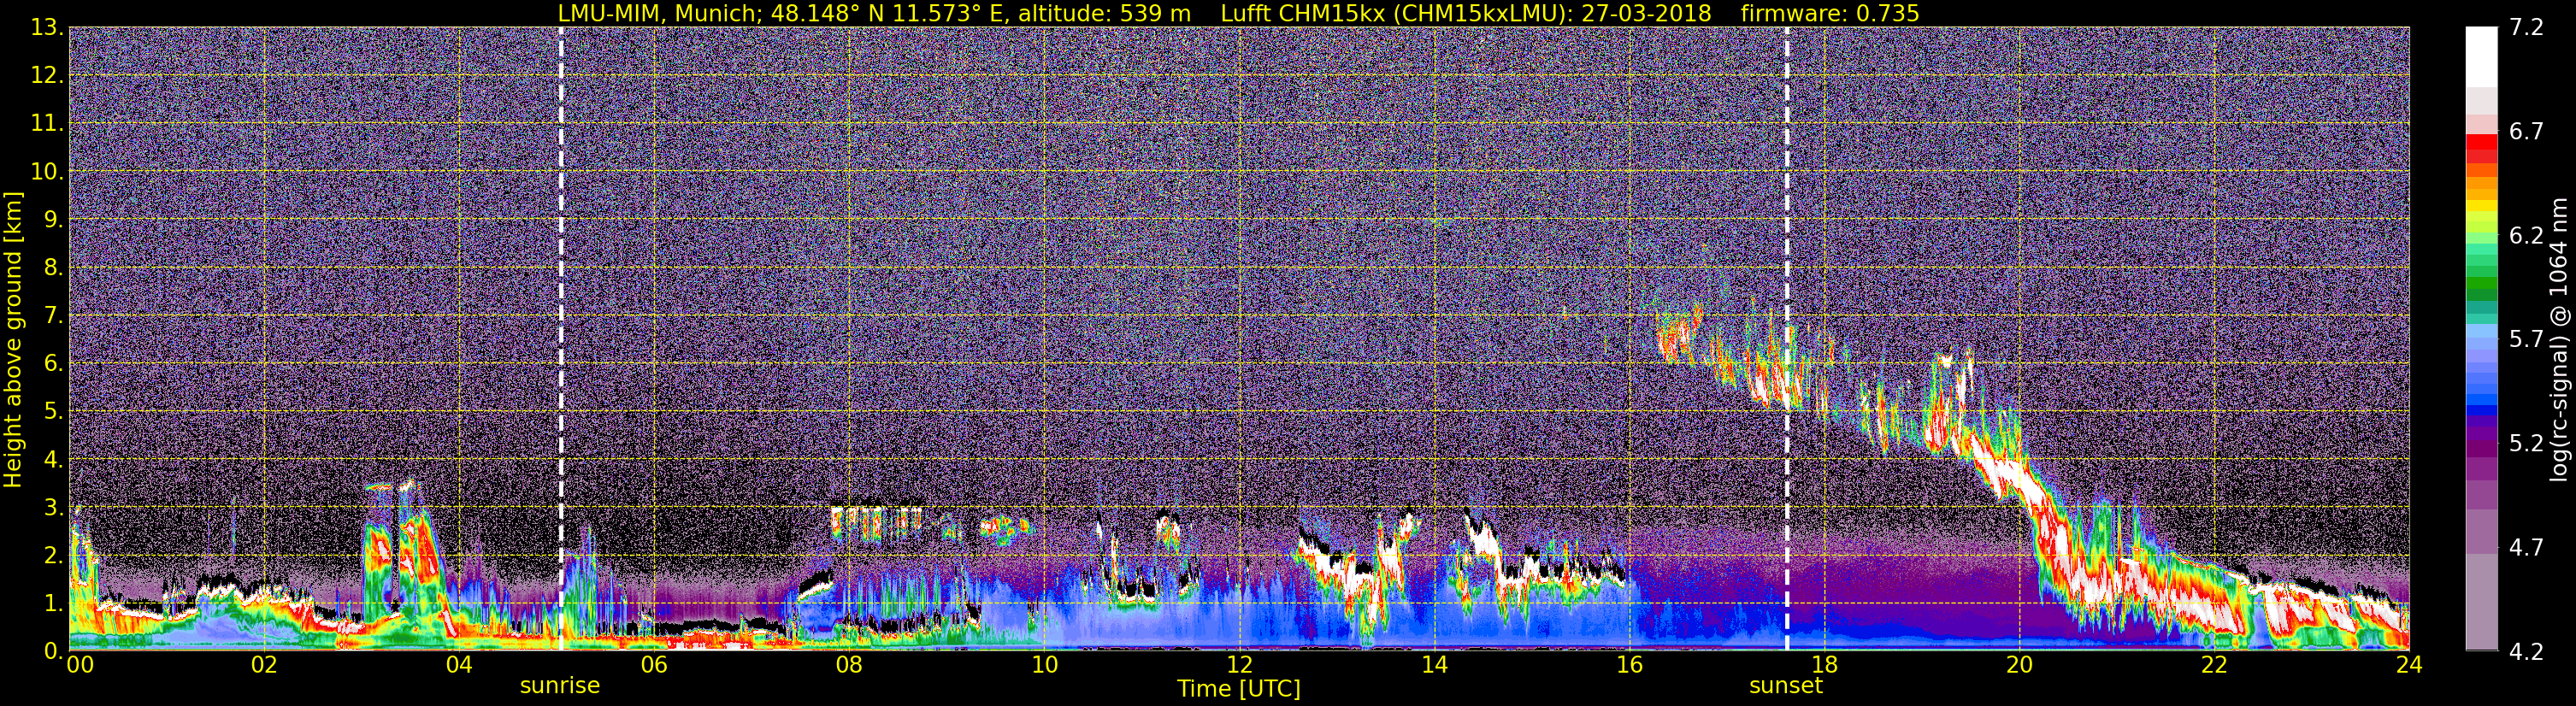Click the 'sunset' label below the time axis
This screenshot has width=2576, height=706.
pyautogui.click(x=1786, y=686)
